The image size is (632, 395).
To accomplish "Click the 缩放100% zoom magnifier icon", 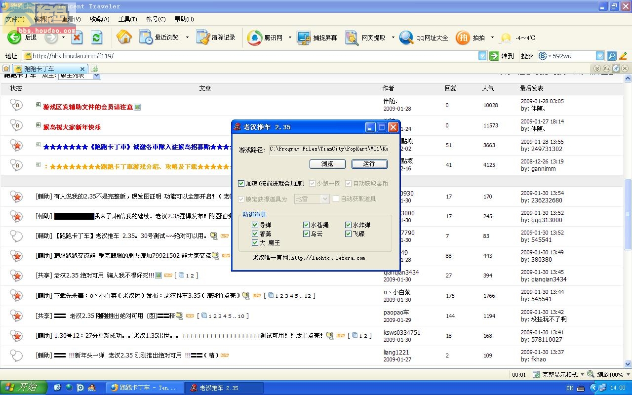I will click(x=592, y=374).
